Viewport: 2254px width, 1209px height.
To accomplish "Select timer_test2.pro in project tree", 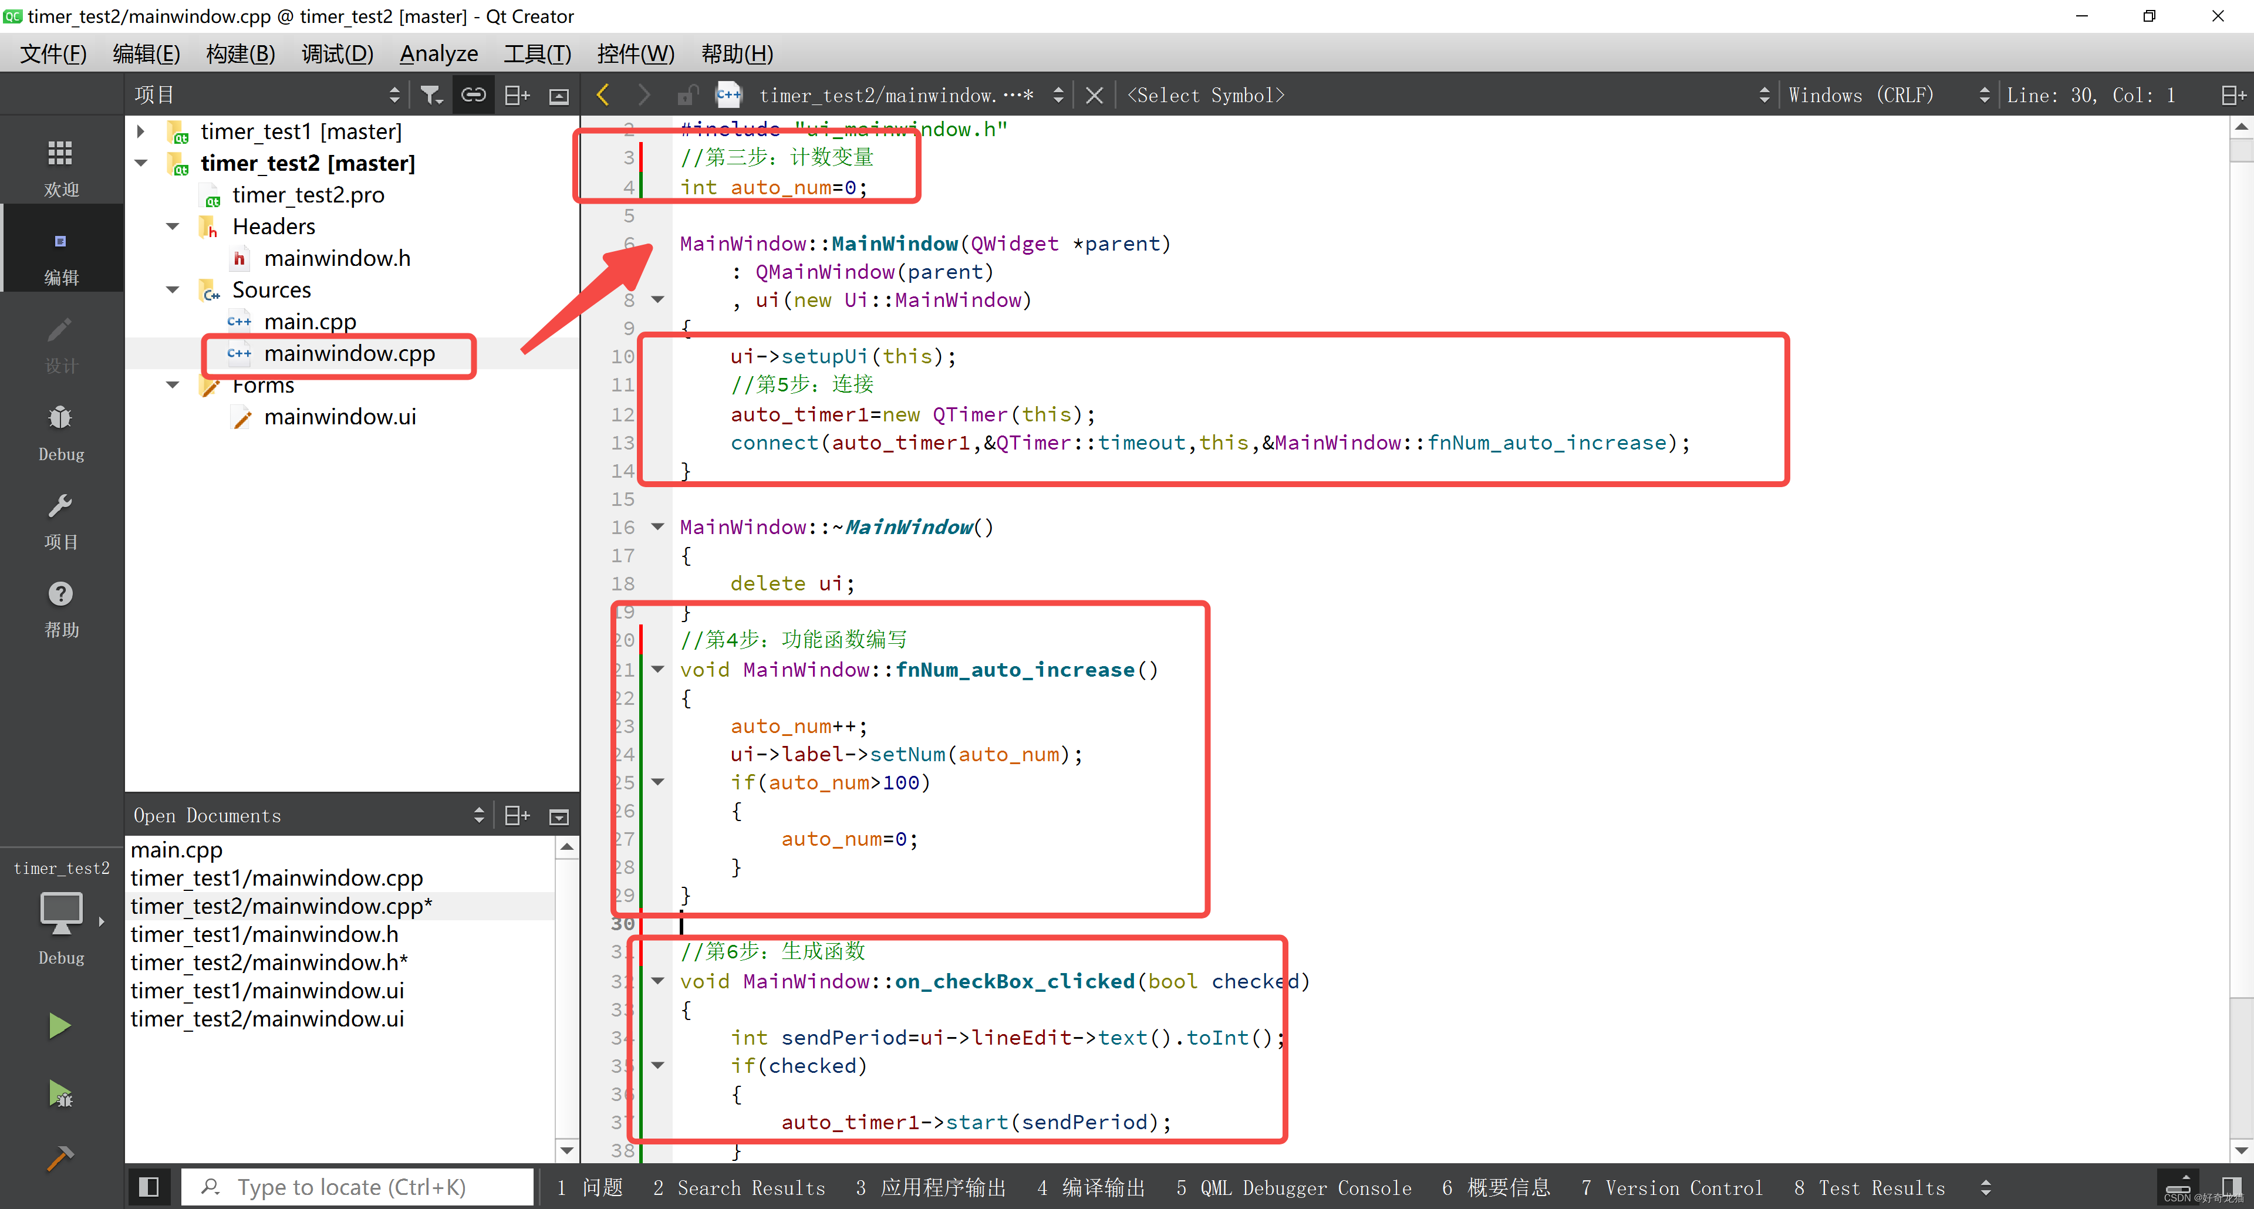I will point(308,194).
